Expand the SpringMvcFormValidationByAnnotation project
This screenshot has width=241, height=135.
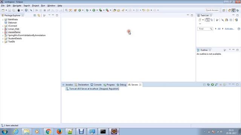pyautogui.click(x=3, y=35)
